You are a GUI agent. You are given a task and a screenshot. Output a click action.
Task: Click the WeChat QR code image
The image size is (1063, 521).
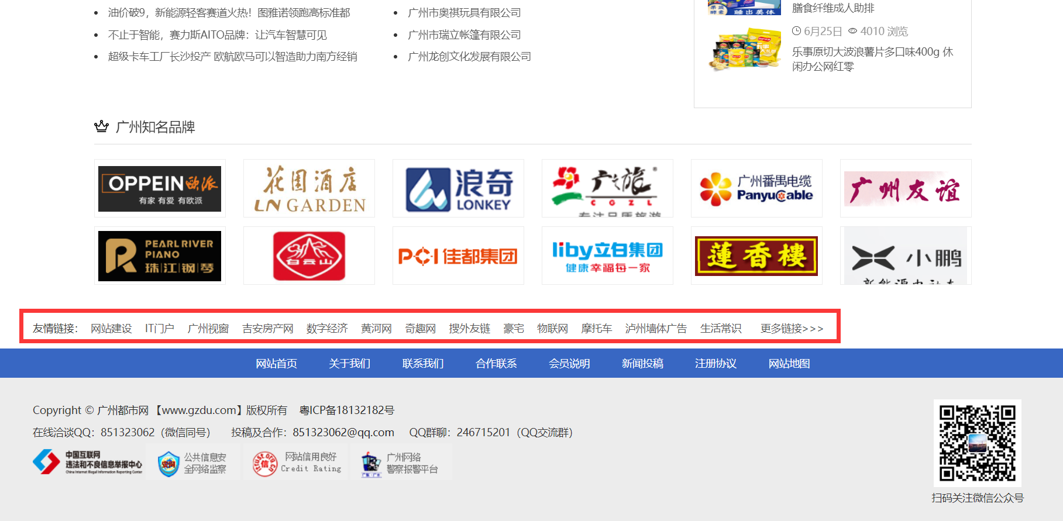[977, 443]
